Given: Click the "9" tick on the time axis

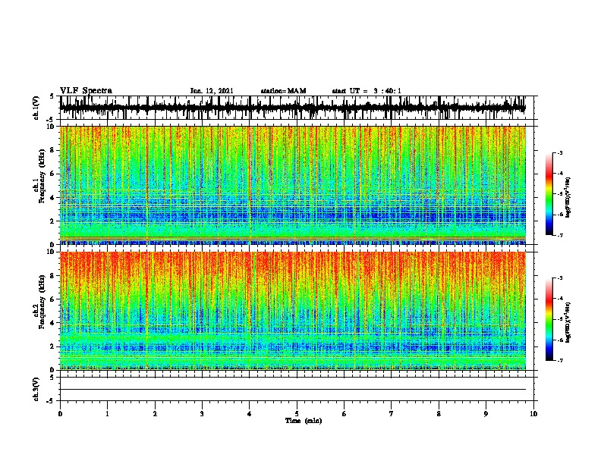Looking at the screenshot, I should click(x=486, y=414).
